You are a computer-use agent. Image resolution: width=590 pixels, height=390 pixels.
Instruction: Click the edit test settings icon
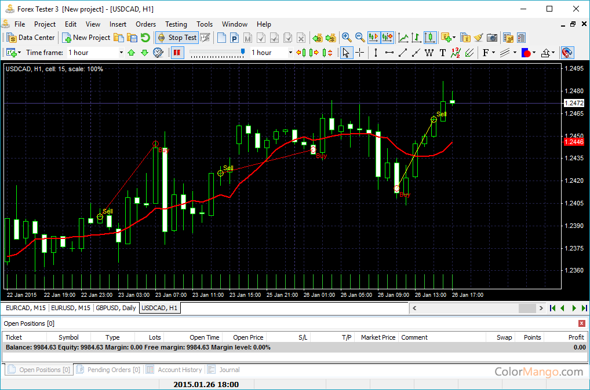(205, 38)
